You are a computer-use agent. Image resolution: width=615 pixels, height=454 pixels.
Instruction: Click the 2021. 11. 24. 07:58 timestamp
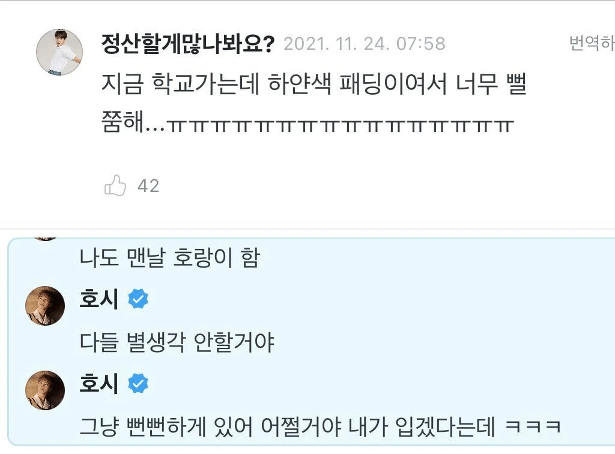click(x=365, y=43)
